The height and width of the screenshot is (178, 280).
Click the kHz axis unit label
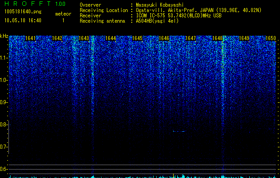coord(4,36)
